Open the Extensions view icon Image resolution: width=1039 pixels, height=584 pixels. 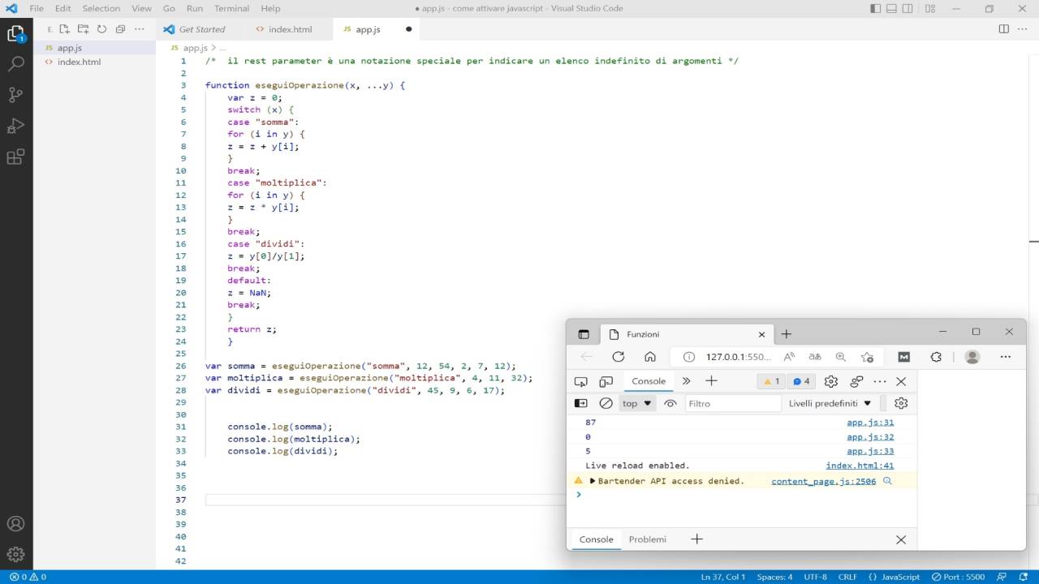click(x=16, y=157)
